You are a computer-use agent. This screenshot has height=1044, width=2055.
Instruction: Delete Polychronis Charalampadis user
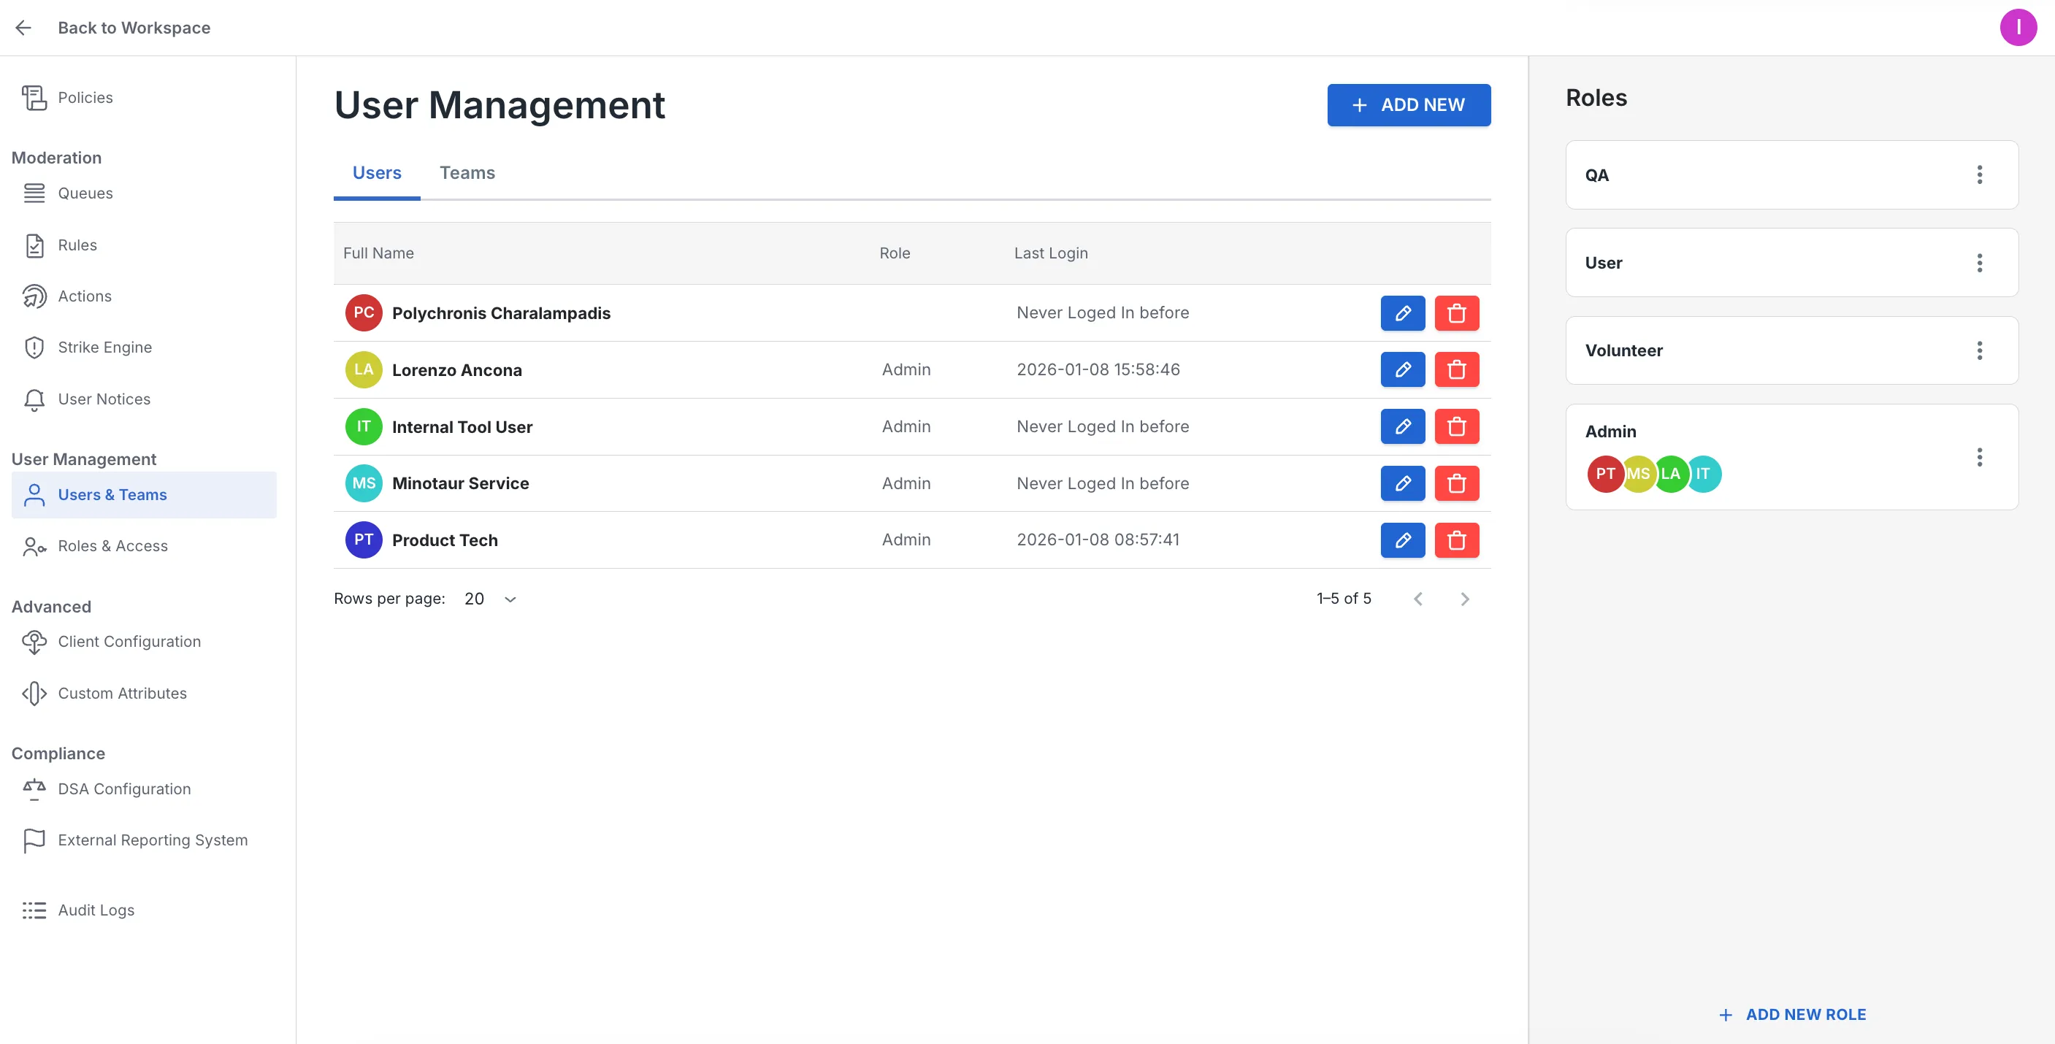pyautogui.click(x=1457, y=312)
